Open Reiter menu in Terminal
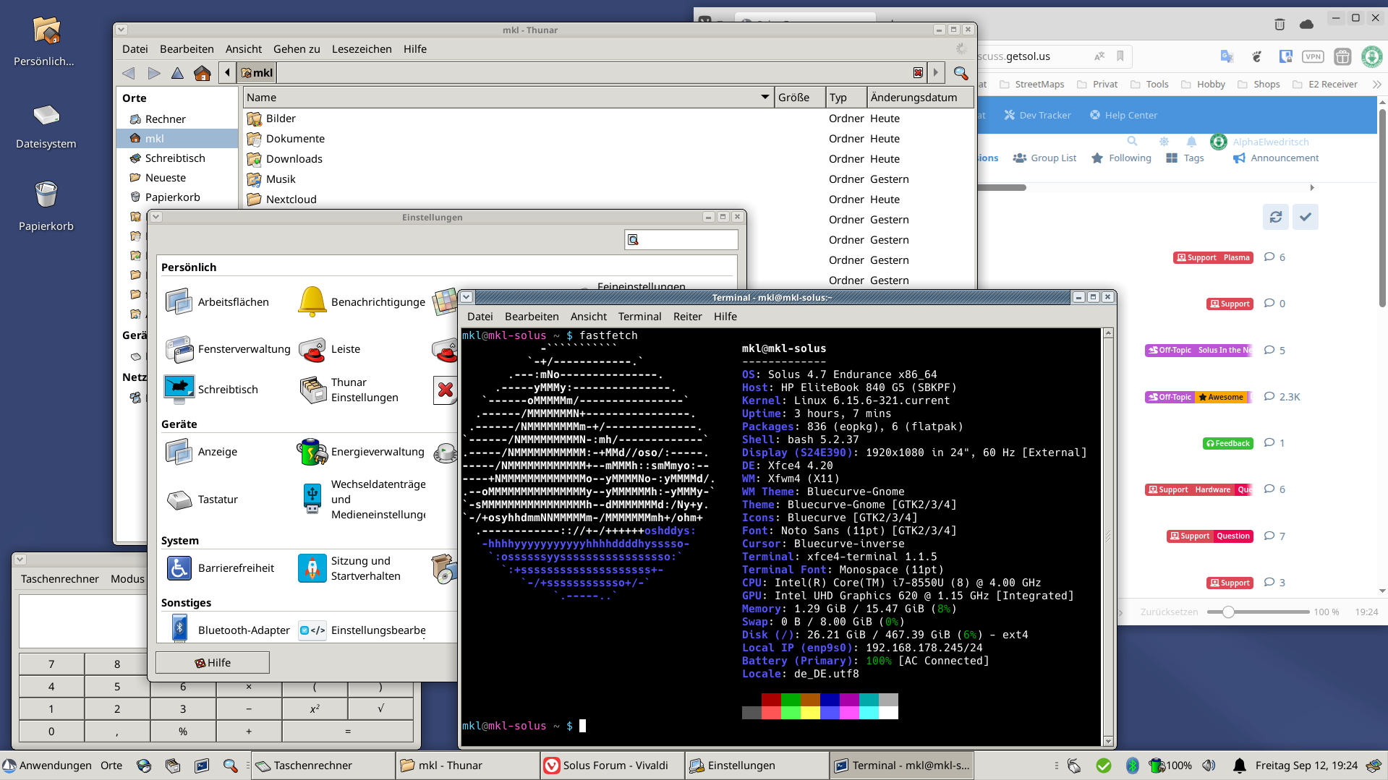Screen dimensions: 1388x780 pos(687,317)
